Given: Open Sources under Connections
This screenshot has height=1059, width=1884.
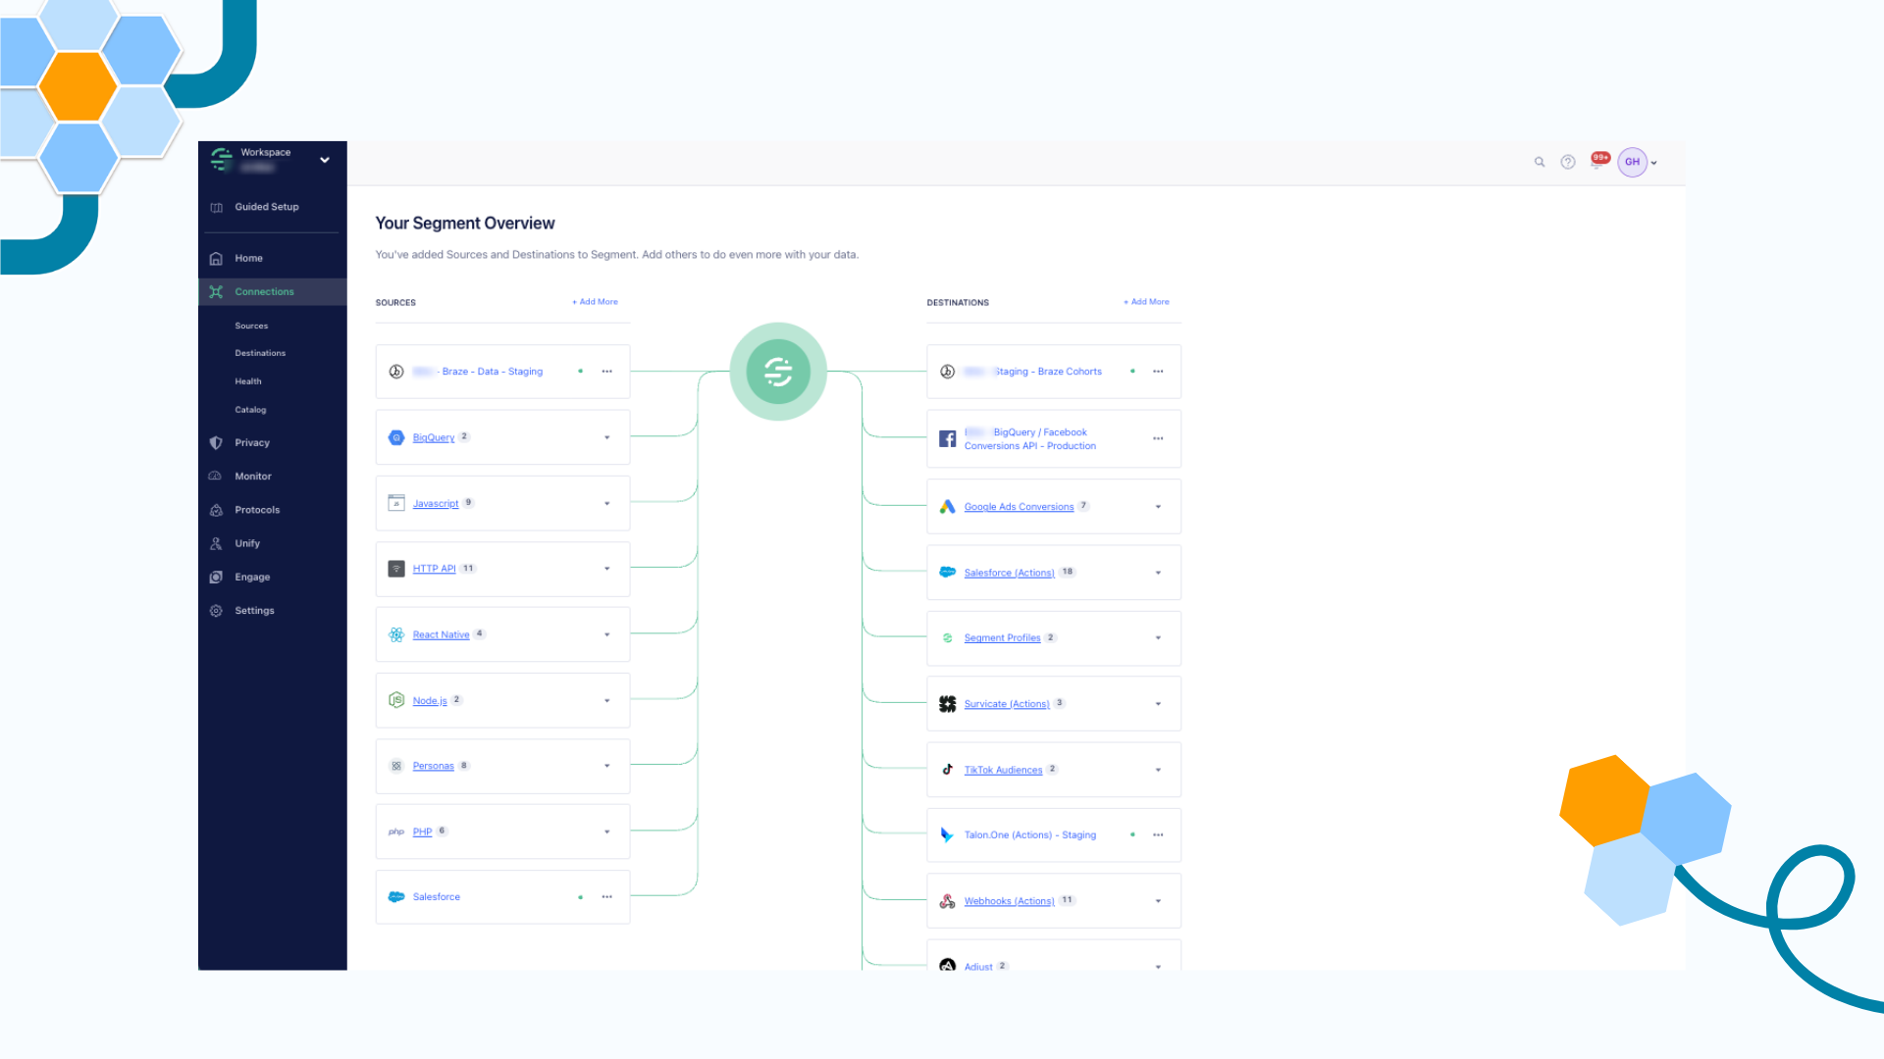Looking at the screenshot, I should tap(251, 326).
